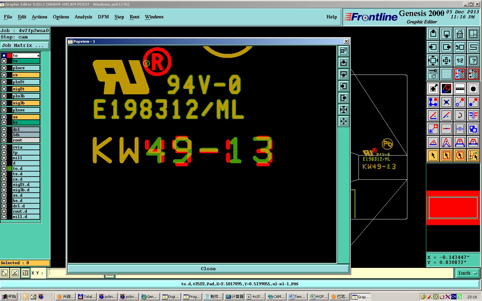Open the Rout menu
Image resolution: width=482 pixels, height=301 pixels.
pyautogui.click(x=135, y=17)
